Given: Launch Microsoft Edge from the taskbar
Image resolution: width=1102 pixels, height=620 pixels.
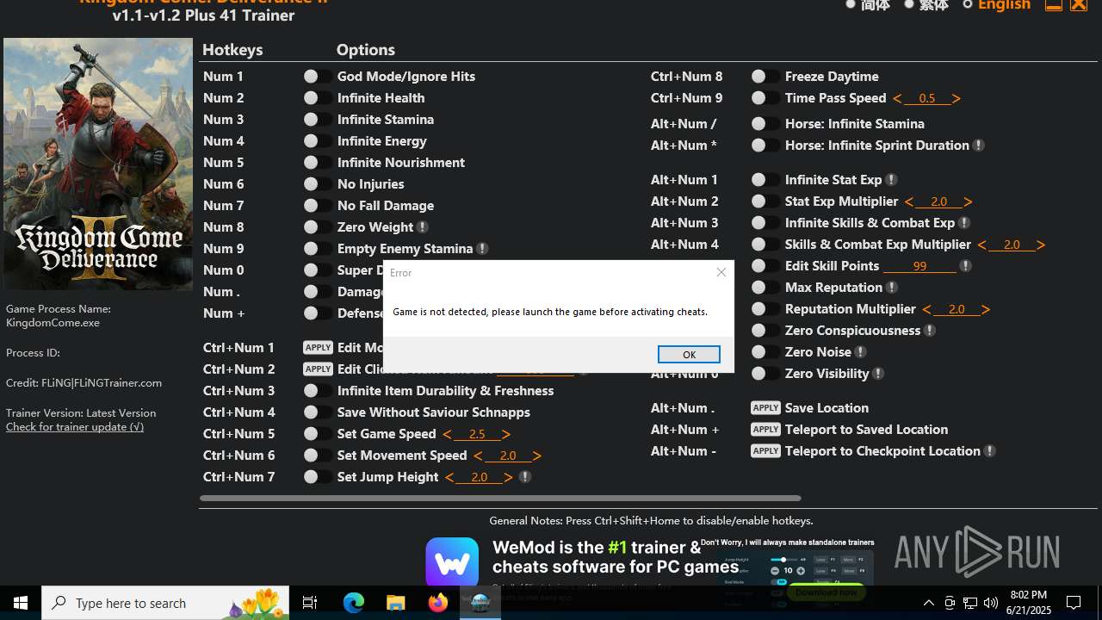Looking at the screenshot, I should (x=354, y=603).
